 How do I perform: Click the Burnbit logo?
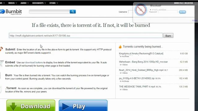click(11, 12)
